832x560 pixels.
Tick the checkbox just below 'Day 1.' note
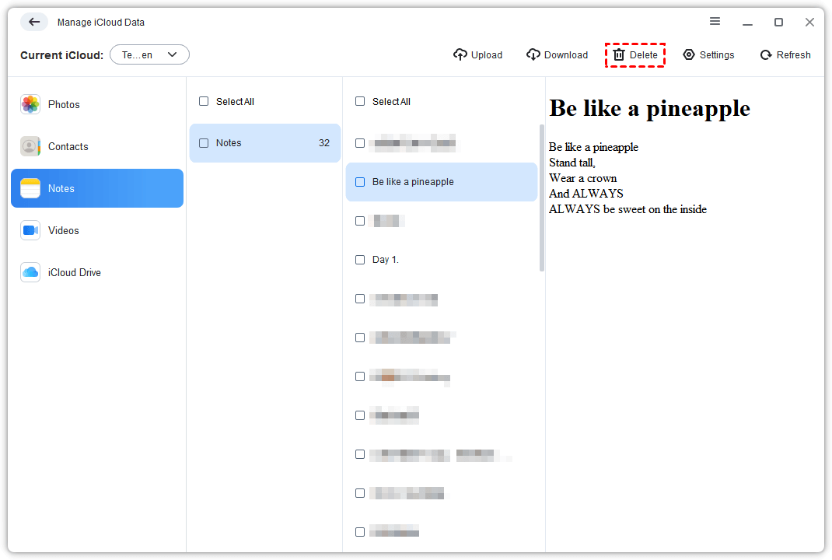pos(360,299)
